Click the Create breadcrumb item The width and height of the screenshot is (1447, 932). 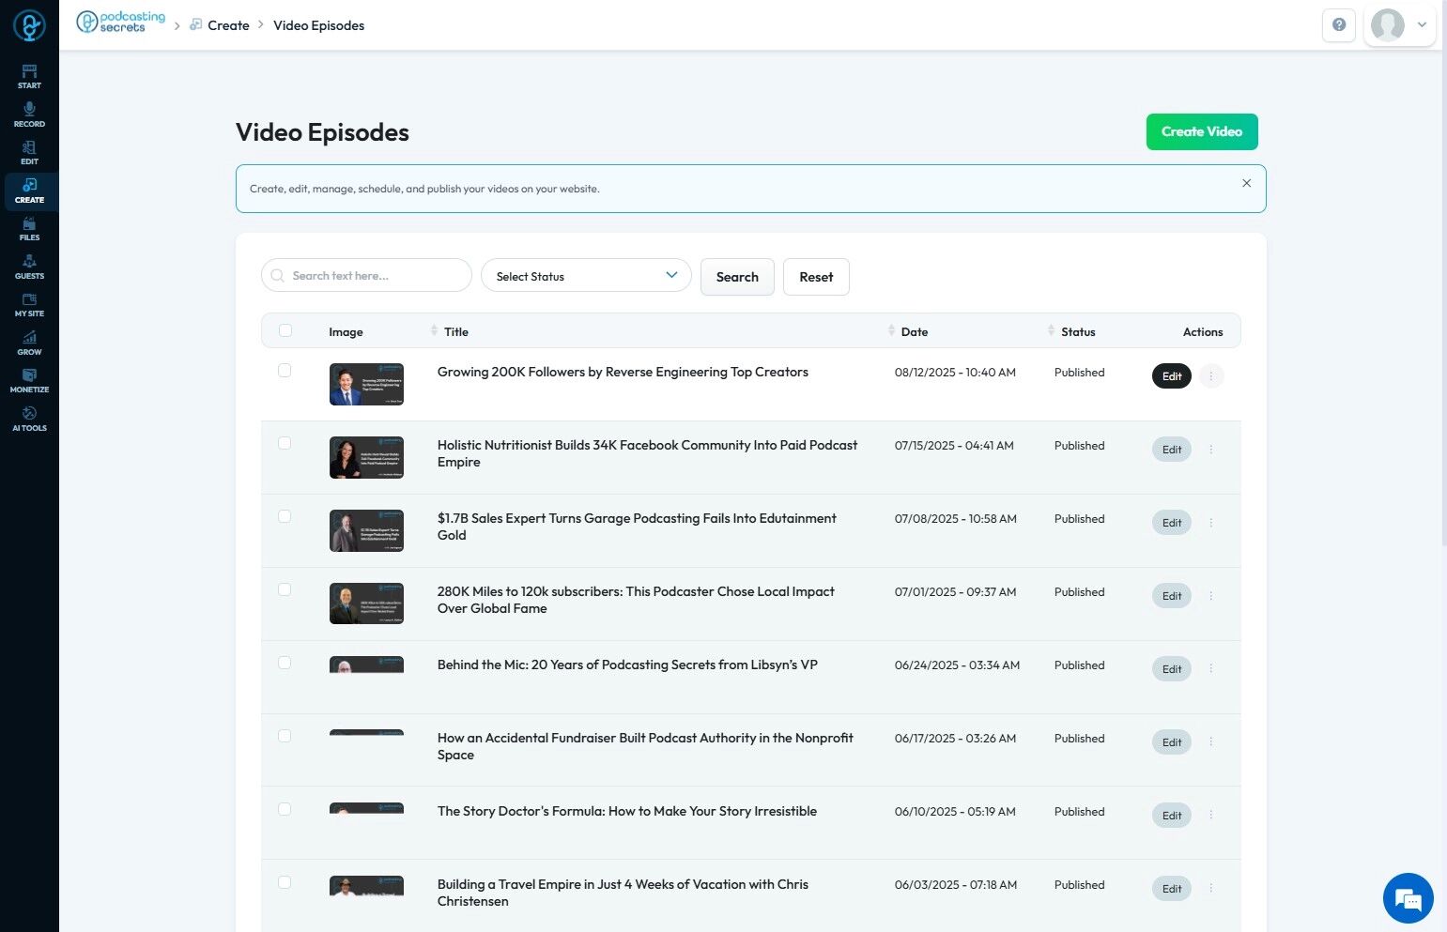click(228, 25)
